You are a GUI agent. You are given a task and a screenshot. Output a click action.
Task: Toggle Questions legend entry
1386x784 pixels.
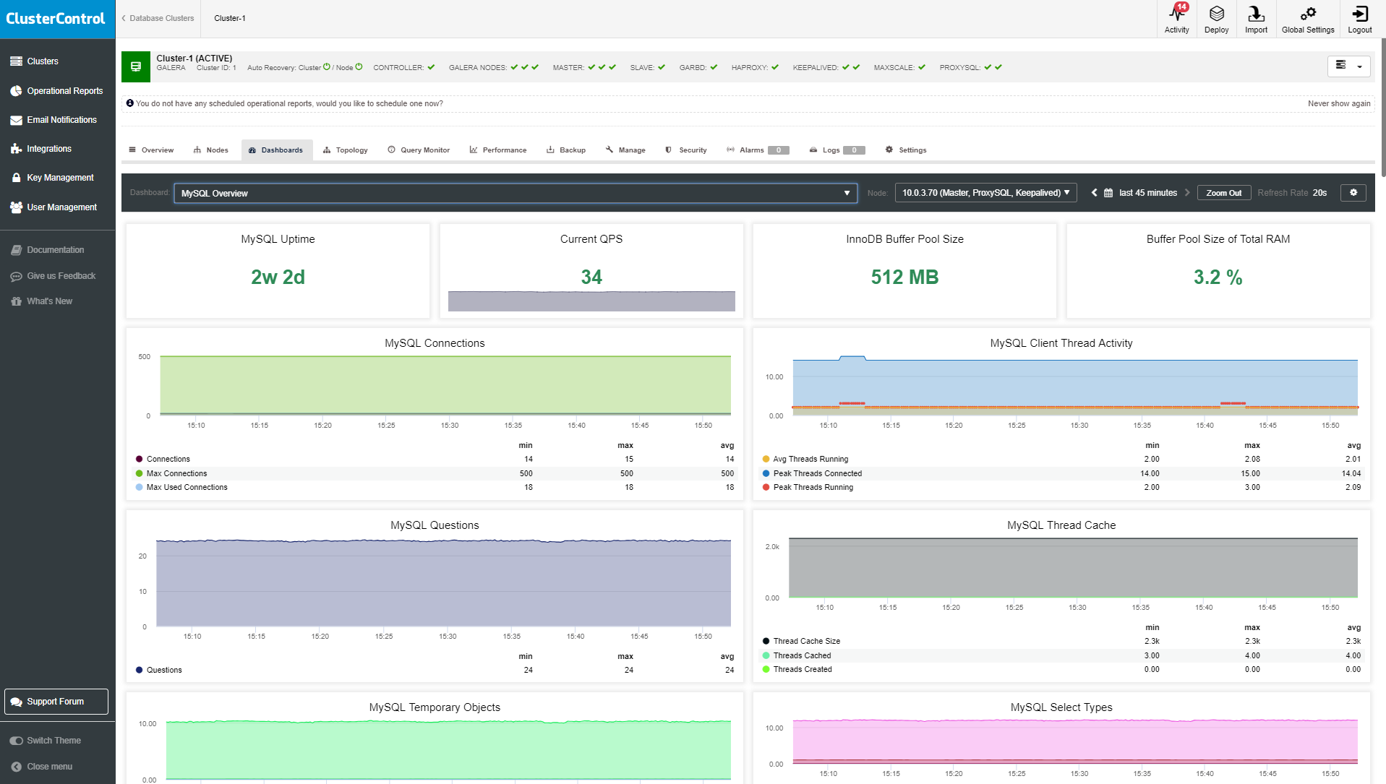[x=159, y=671]
